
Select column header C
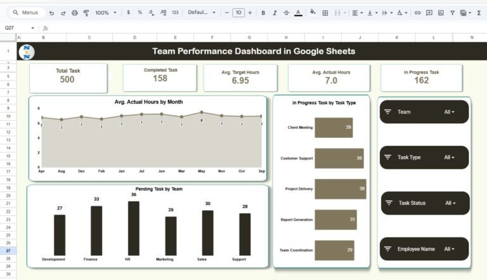(89, 37)
